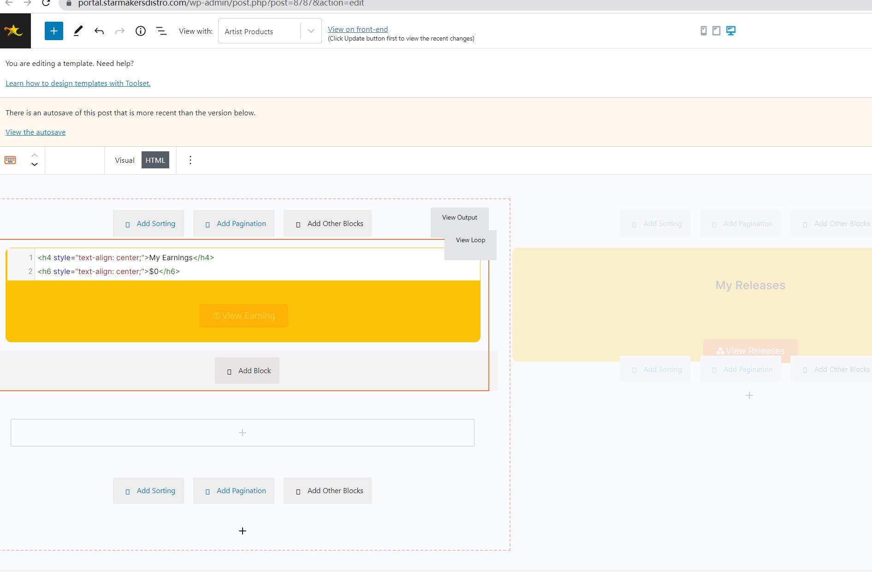The image size is (872, 572).
Task: Open the document info details icon
Action: pyautogui.click(x=141, y=31)
